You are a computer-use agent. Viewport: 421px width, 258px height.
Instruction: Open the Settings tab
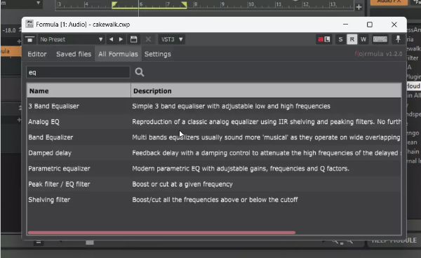coord(158,54)
